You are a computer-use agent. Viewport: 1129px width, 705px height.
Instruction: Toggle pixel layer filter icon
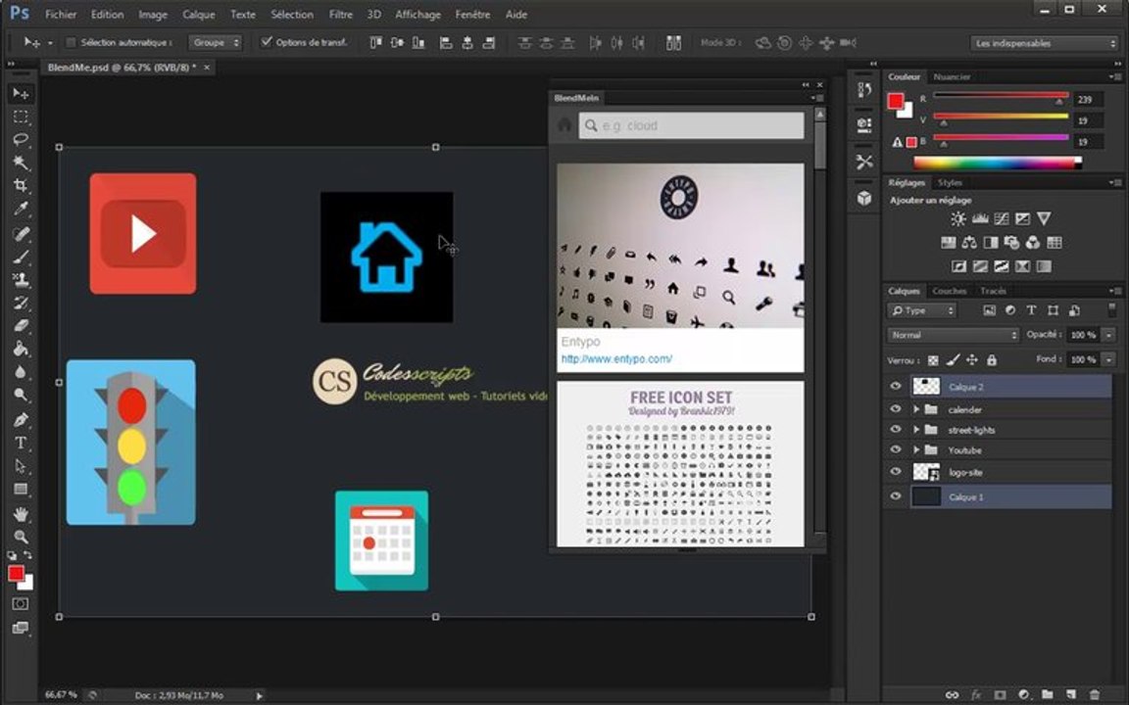(x=989, y=310)
